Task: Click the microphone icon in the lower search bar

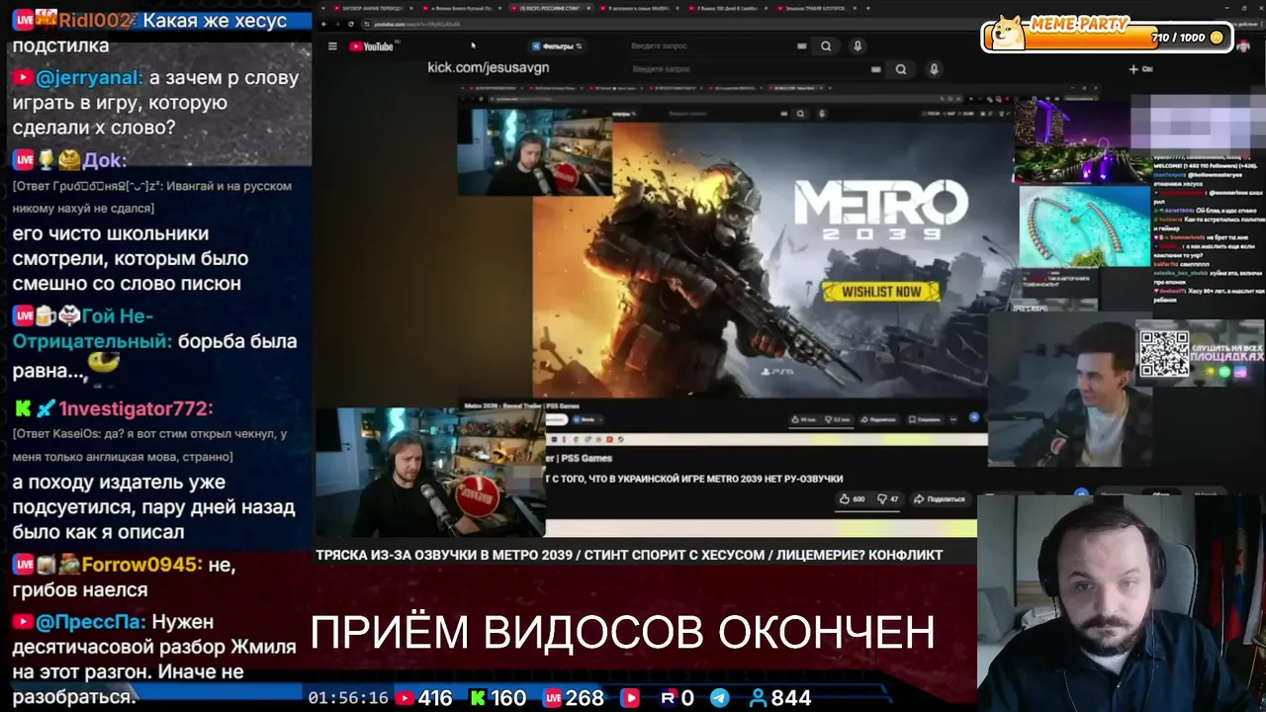Action: click(x=933, y=69)
